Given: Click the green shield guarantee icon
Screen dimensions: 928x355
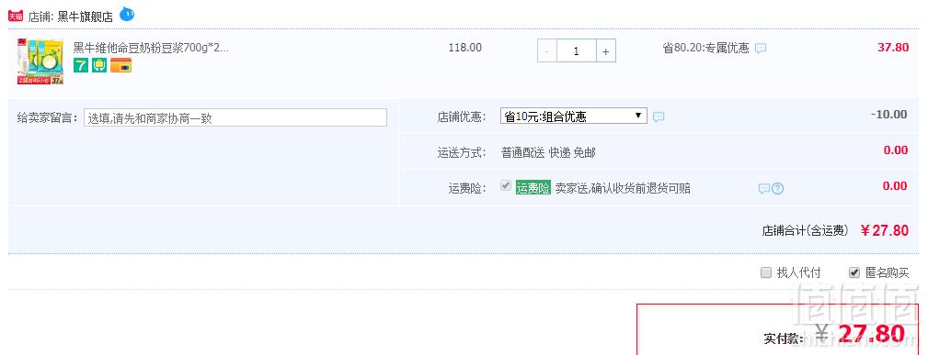Looking at the screenshot, I should pyautogui.click(x=99, y=65).
